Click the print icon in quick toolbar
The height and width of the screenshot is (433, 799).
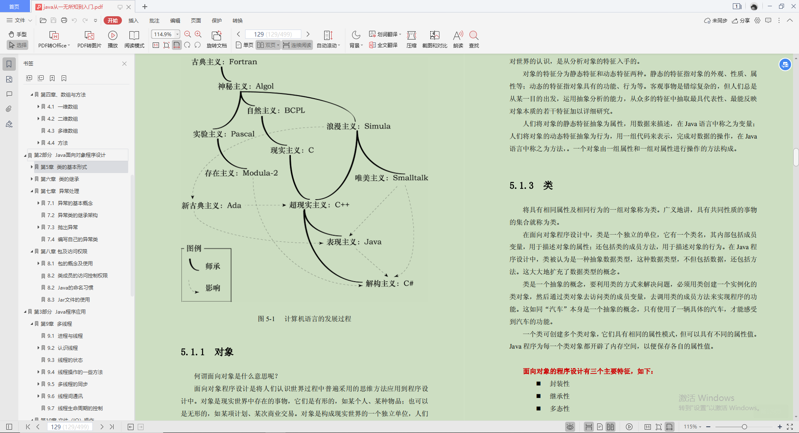[64, 20]
